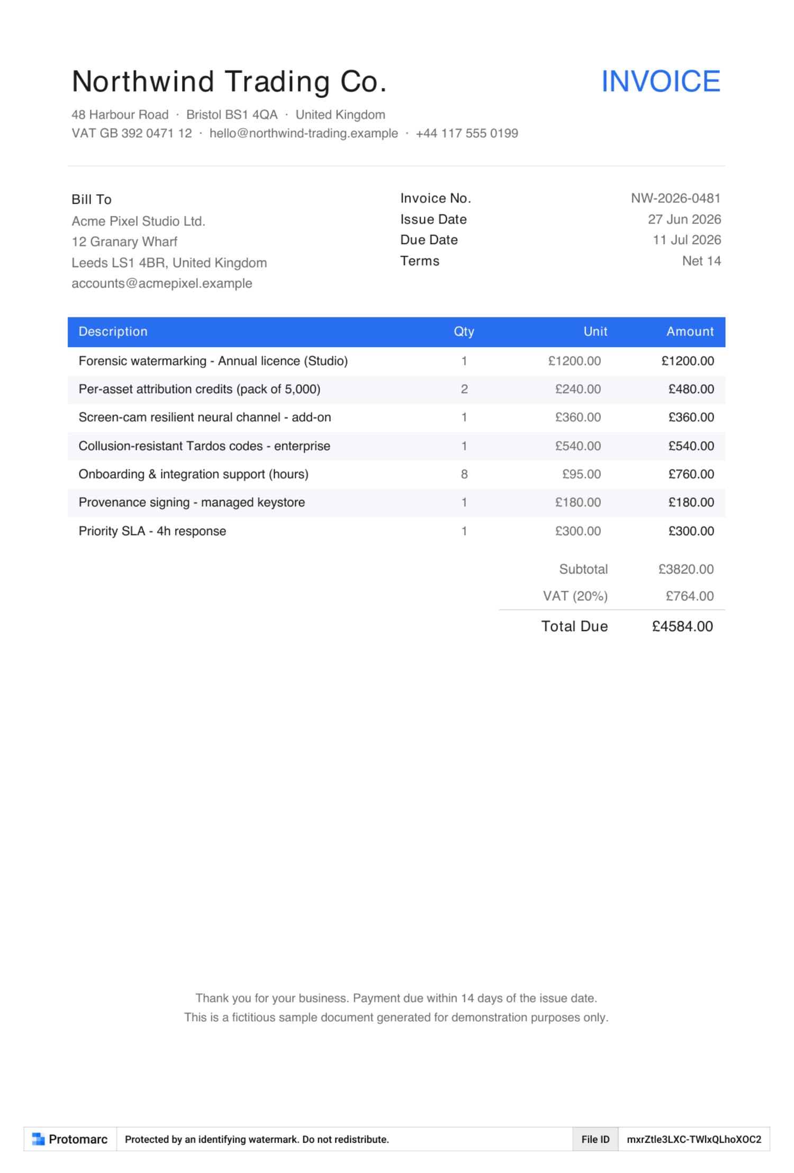Click Provenance signing - managed keystore description
This screenshot has height=1173, width=794.
click(x=192, y=503)
